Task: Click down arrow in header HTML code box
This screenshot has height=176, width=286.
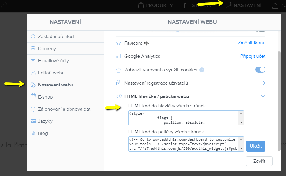Action: (241, 122)
